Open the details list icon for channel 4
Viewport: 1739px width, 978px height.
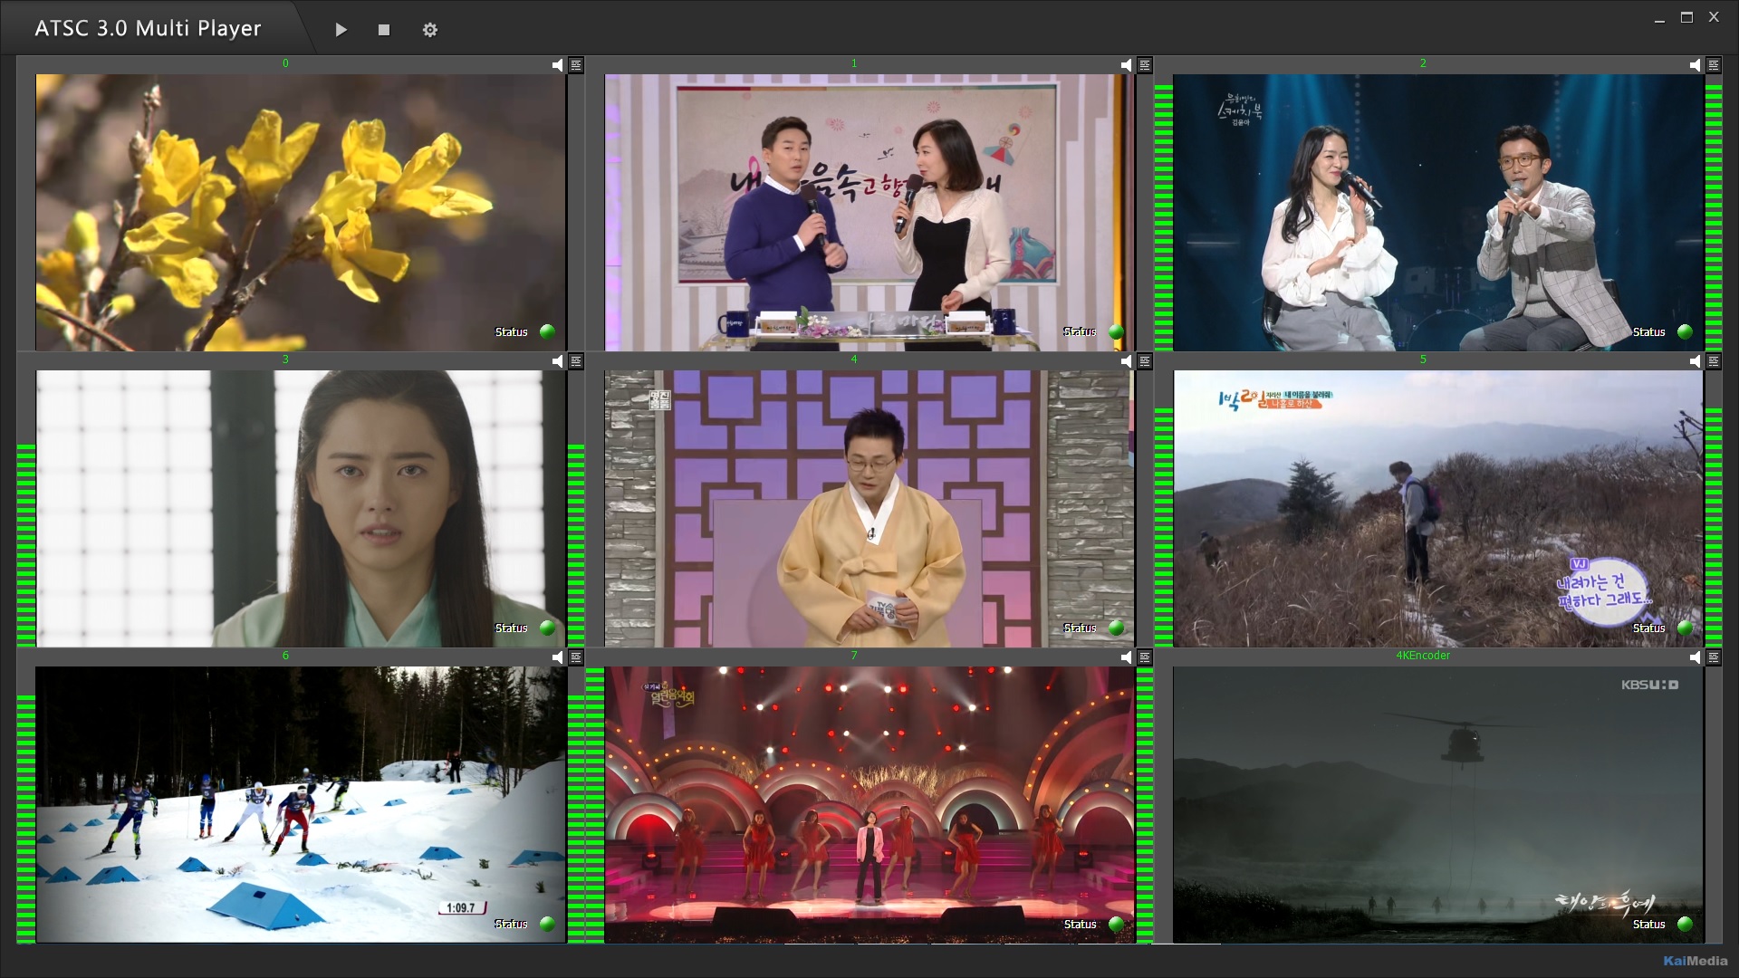coord(1145,361)
